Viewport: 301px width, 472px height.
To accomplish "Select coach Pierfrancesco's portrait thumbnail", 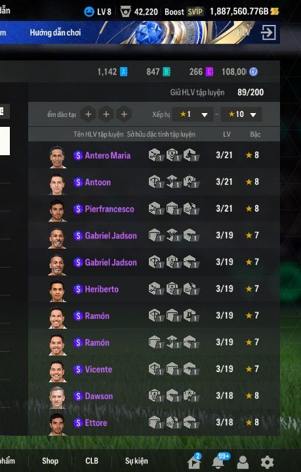I will pos(57,210).
